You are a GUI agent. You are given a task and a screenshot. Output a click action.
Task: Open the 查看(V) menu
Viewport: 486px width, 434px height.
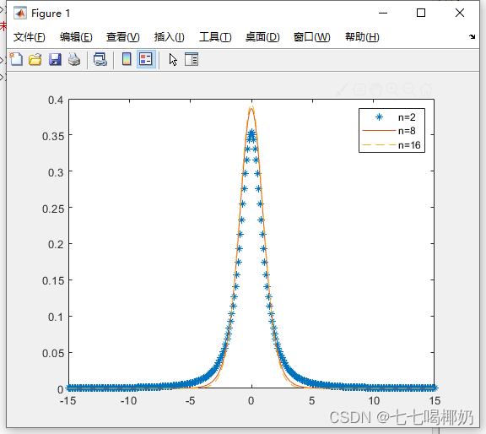(122, 37)
